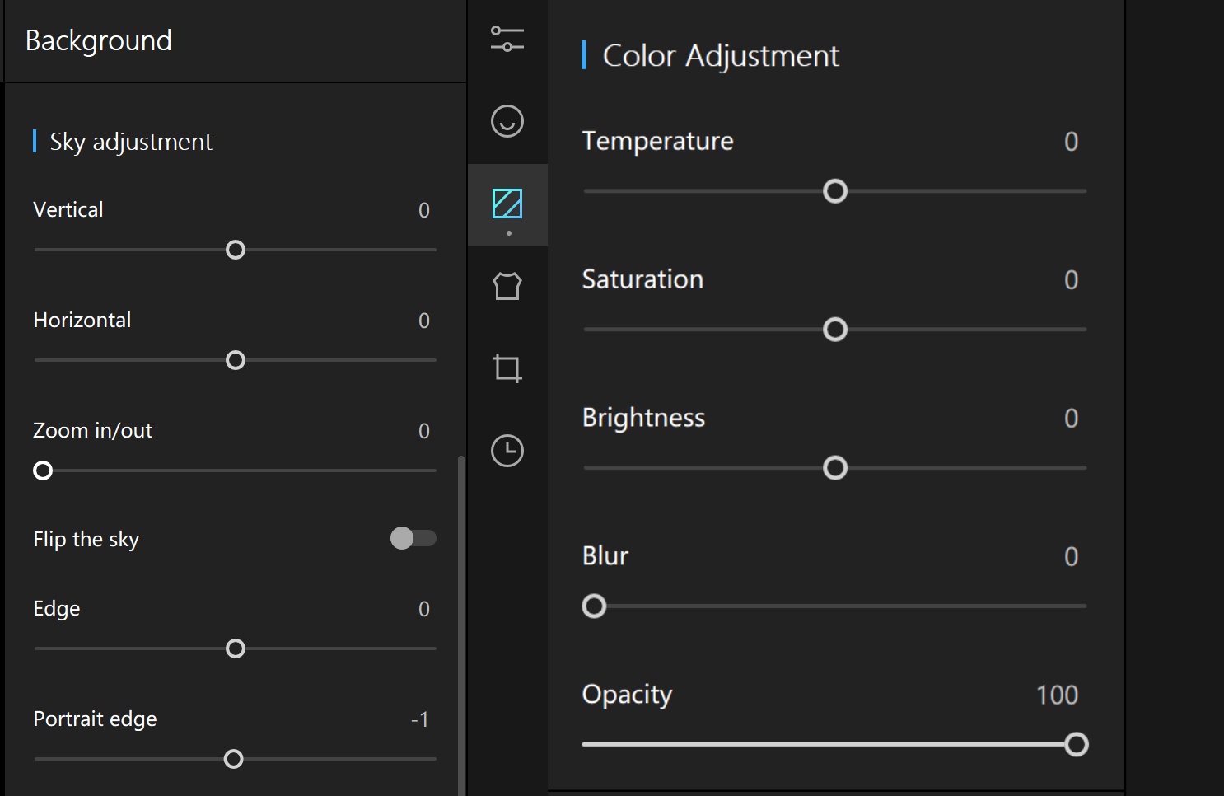Select the background replacement icon
The height and width of the screenshot is (796, 1224).
tap(507, 204)
